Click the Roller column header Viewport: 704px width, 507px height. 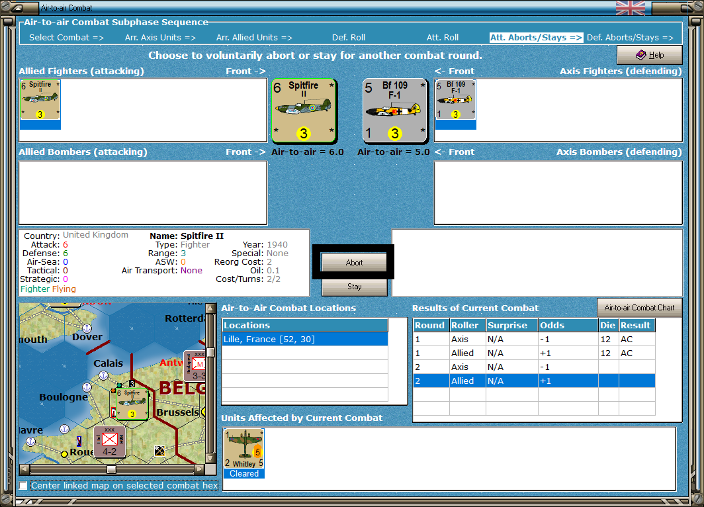[x=467, y=325]
